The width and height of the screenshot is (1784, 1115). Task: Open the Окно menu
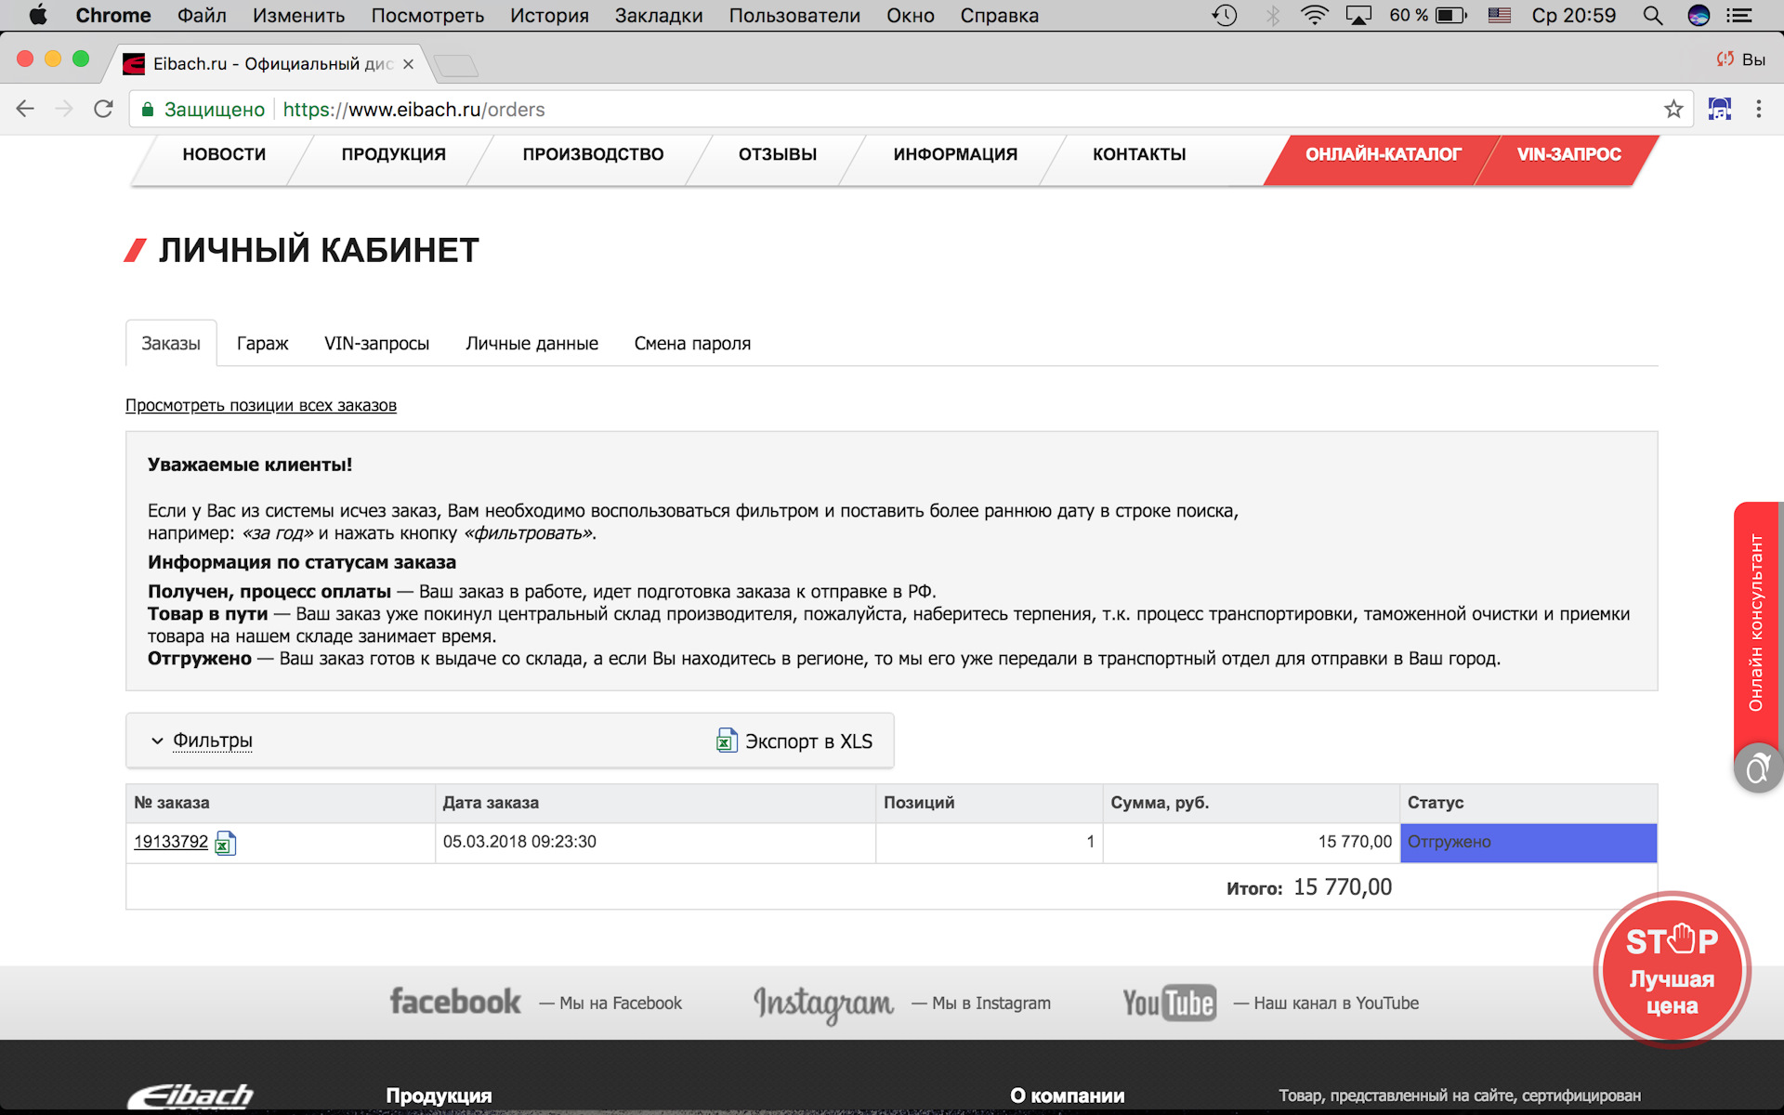911,15
